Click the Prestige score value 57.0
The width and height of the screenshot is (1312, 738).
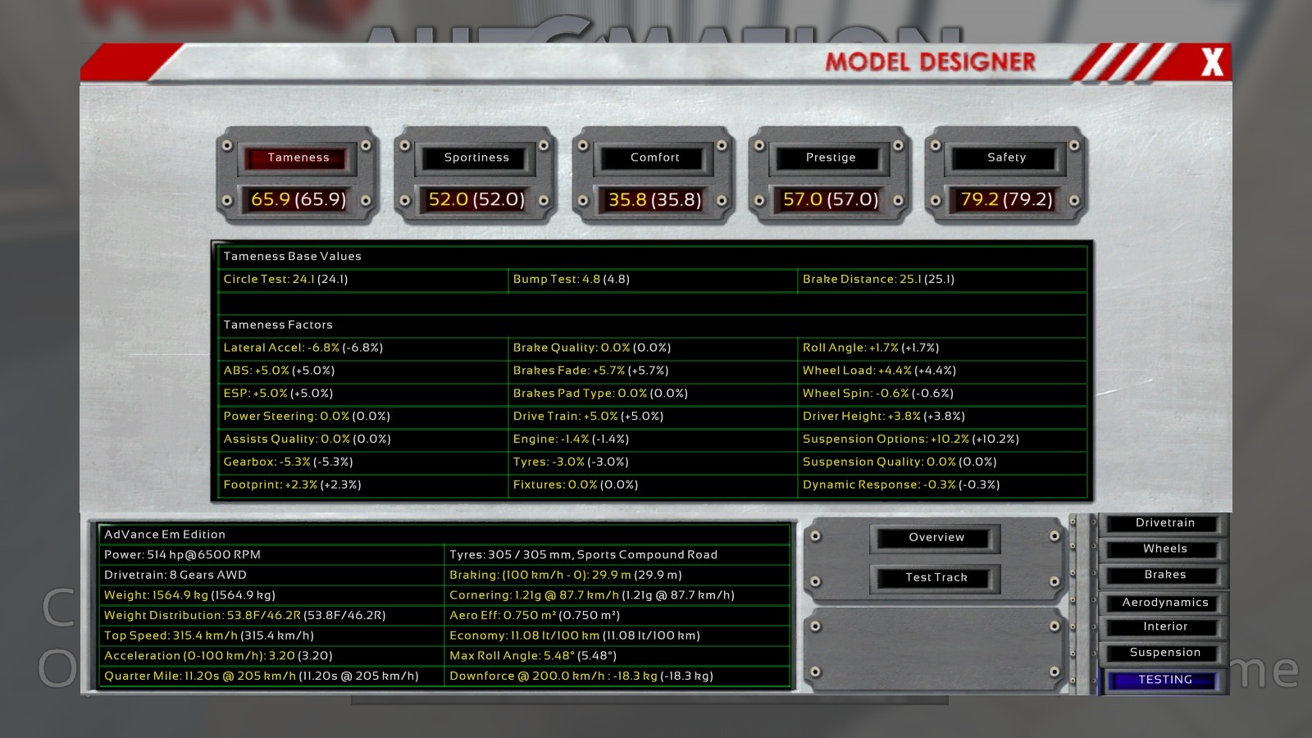[831, 199]
